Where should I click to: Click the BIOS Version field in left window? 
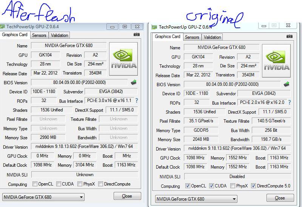79,82
